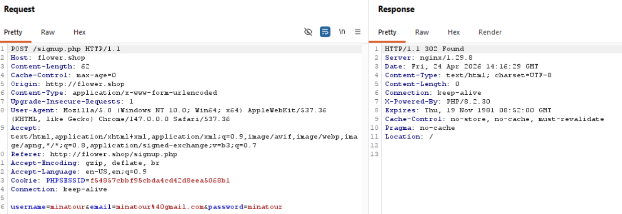Toggle the word wrap icon in Request toolbar

325,32
